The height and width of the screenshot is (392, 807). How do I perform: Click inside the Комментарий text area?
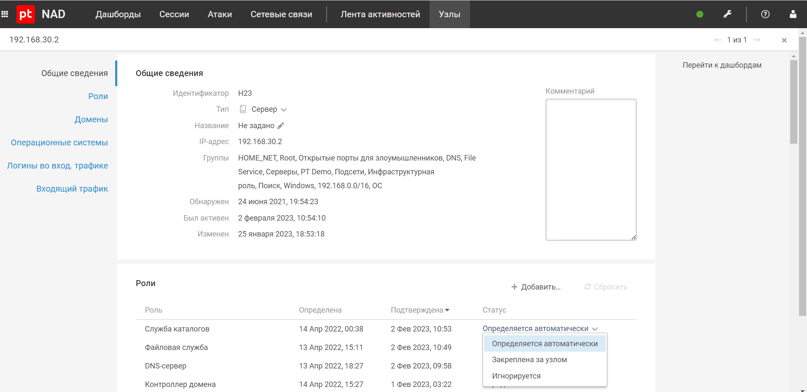click(591, 170)
